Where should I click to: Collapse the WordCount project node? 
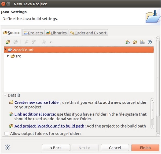pyautogui.click(x=5, y=49)
